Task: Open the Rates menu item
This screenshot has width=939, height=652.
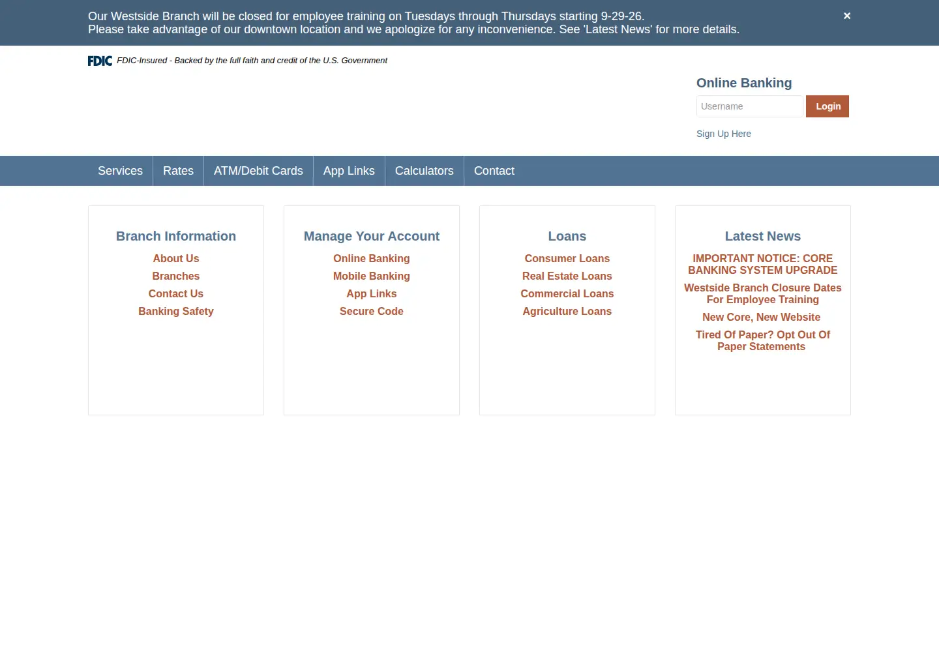Action: [178, 171]
